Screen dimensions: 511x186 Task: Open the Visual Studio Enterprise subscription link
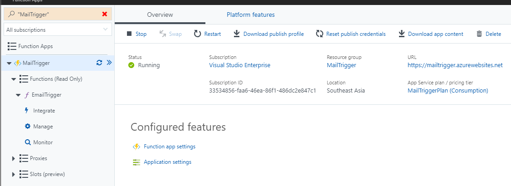[x=239, y=65]
